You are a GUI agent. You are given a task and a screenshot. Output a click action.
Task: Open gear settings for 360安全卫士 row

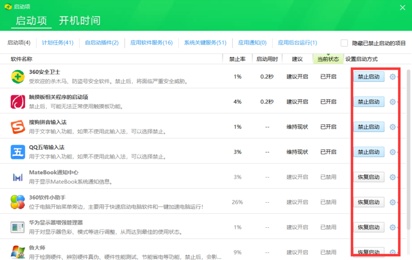[x=393, y=77]
